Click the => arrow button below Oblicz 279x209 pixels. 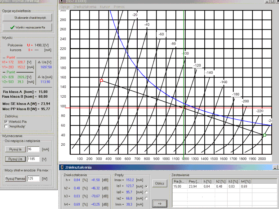pos(160,203)
